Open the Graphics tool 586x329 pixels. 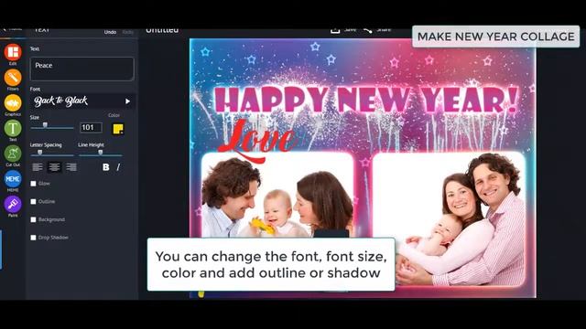click(x=13, y=103)
